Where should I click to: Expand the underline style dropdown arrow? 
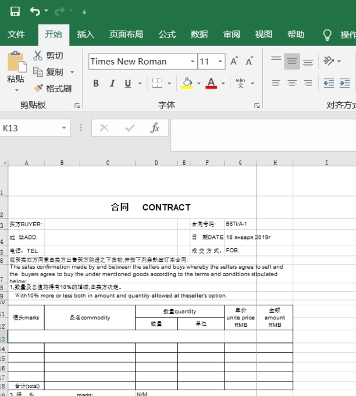pos(140,83)
